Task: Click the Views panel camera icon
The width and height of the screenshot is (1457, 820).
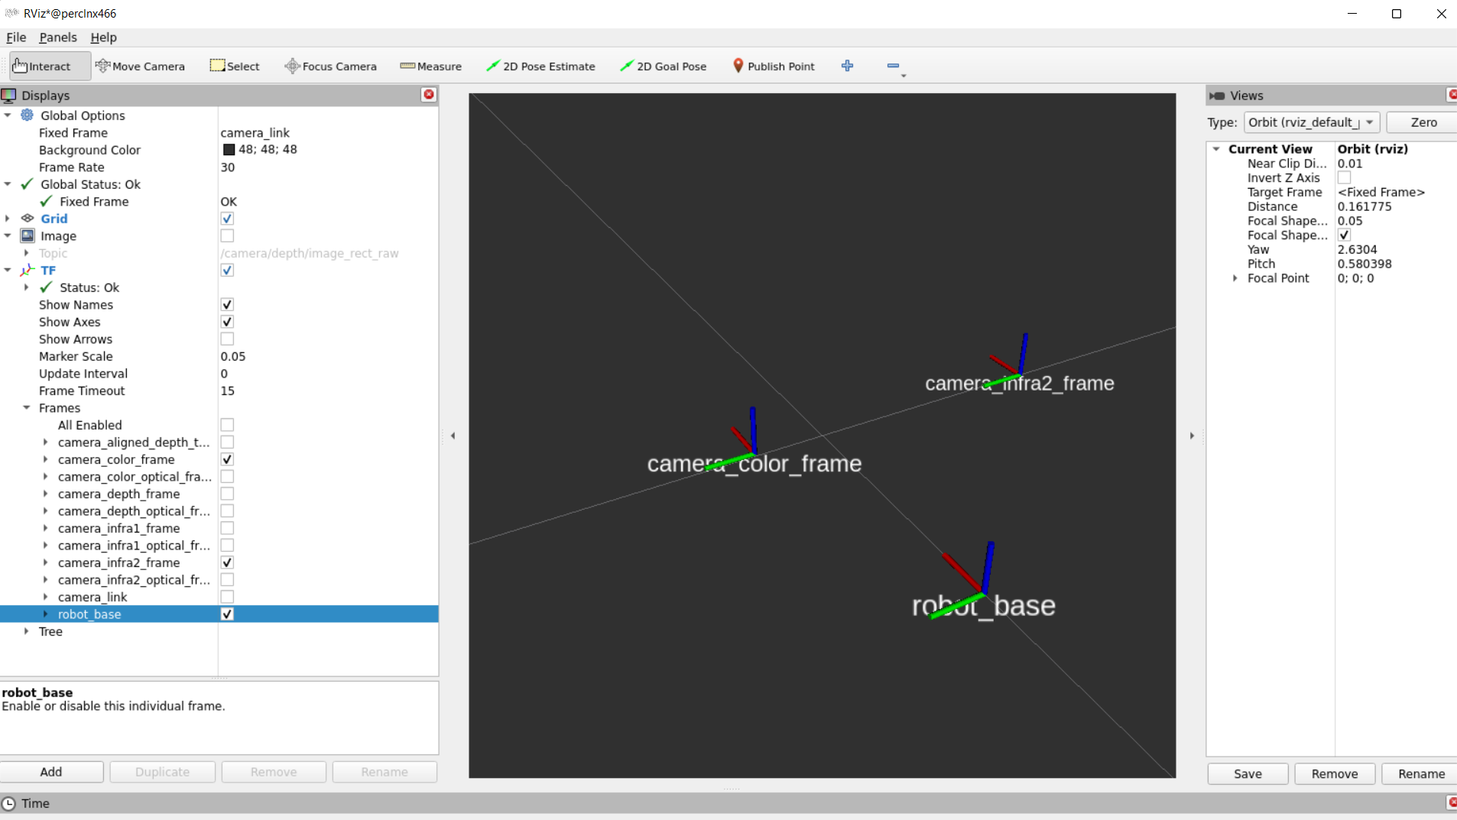Action: [x=1217, y=96]
